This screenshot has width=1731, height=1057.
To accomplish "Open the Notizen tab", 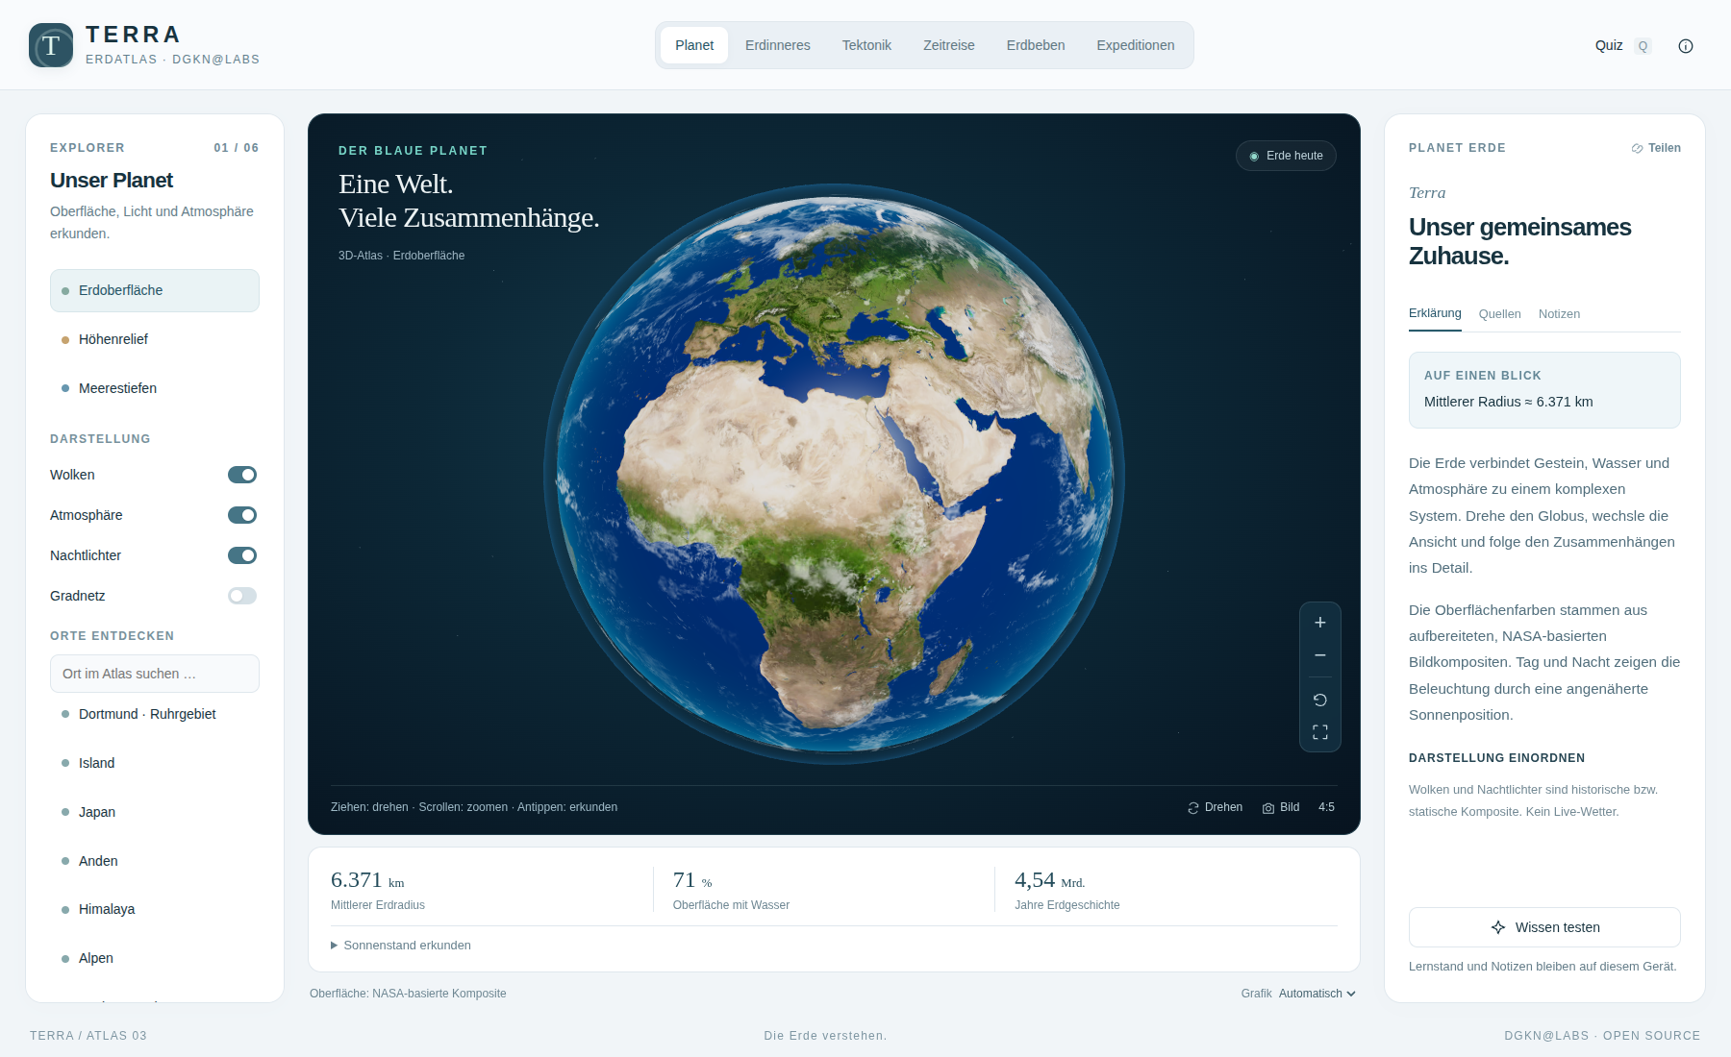I will tap(1559, 314).
